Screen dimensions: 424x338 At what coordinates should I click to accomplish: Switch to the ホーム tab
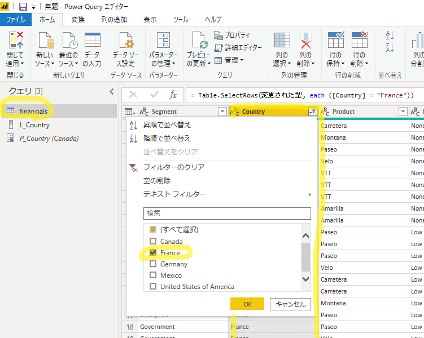[x=47, y=19]
